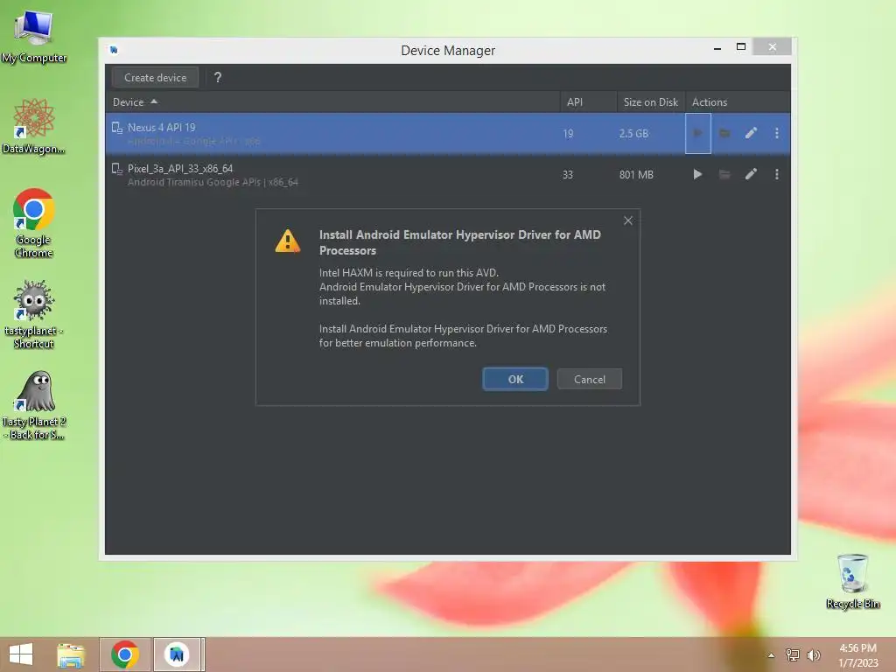Open Device Manager help question mark

click(x=218, y=78)
